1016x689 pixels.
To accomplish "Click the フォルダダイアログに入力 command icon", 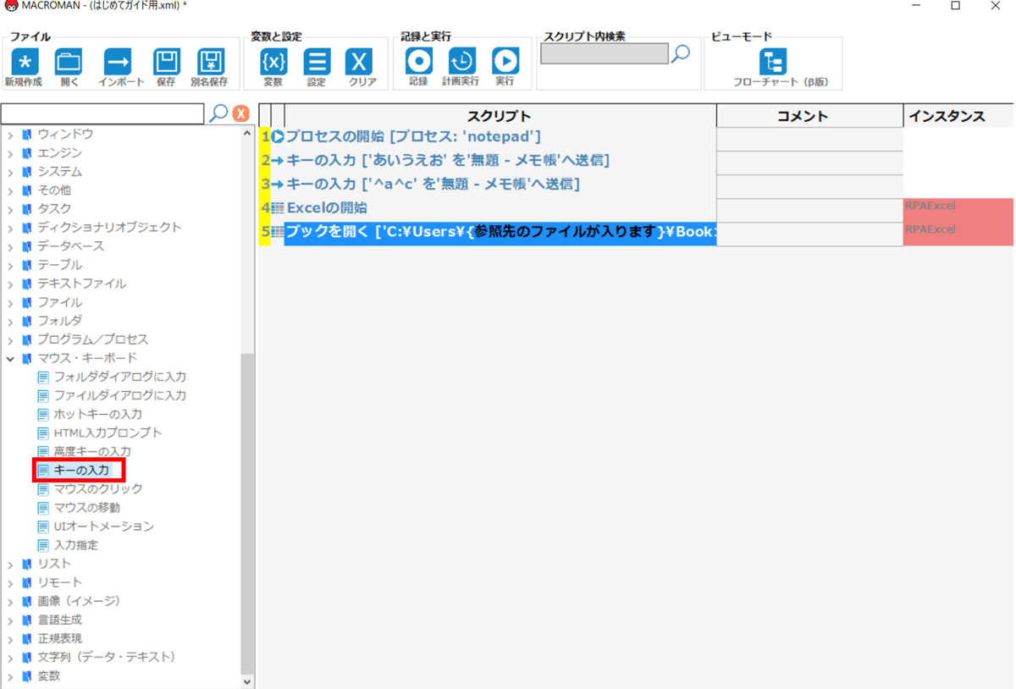I will click(43, 377).
